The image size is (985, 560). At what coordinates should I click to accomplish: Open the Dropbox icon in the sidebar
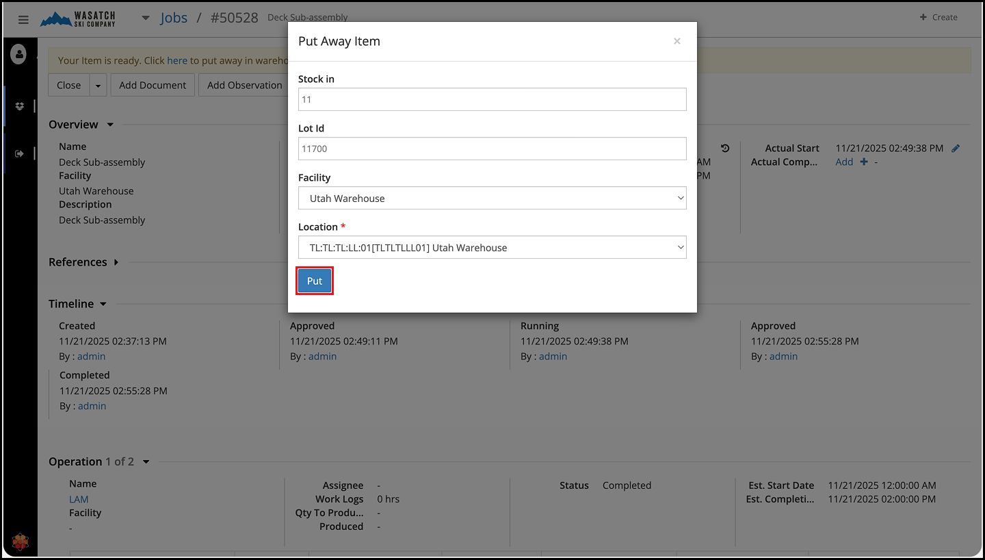click(19, 106)
